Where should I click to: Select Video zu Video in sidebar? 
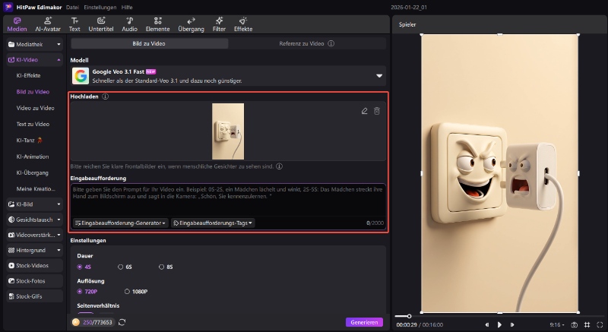[x=35, y=108]
